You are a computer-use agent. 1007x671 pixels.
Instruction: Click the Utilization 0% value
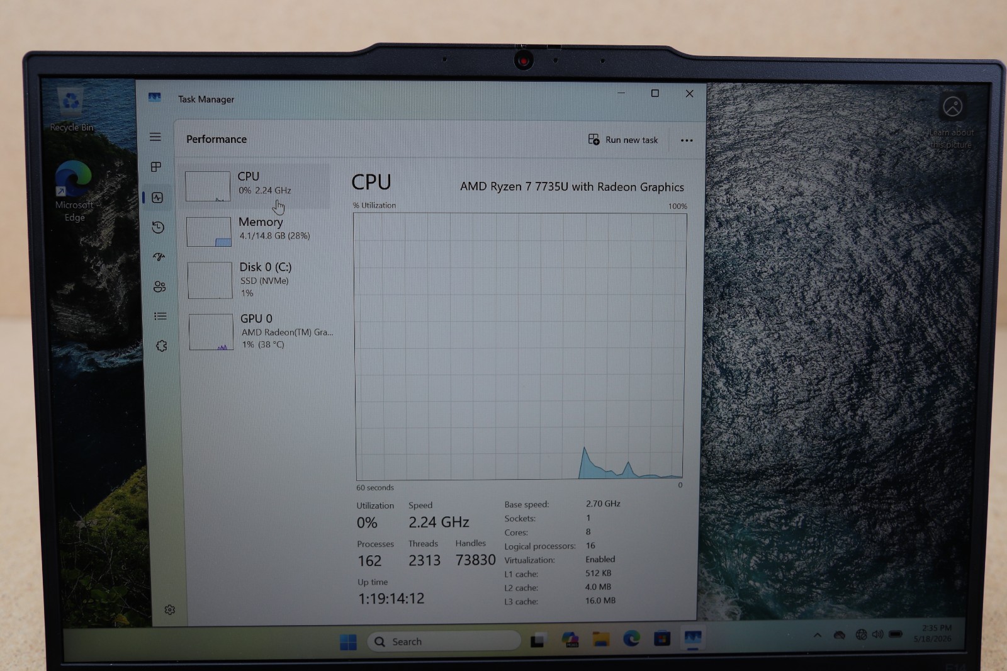coord(367,522)
